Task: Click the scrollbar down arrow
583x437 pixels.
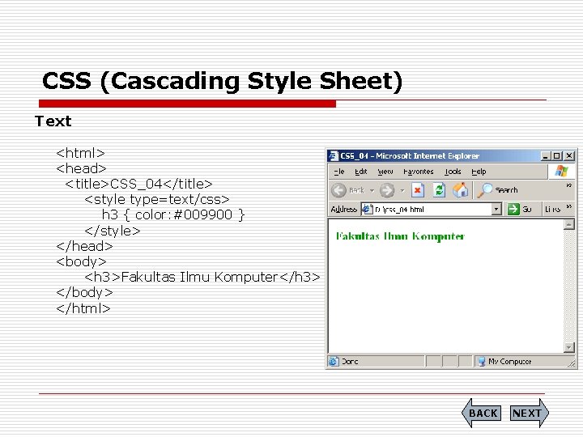Action: click(x=569, y=347)
